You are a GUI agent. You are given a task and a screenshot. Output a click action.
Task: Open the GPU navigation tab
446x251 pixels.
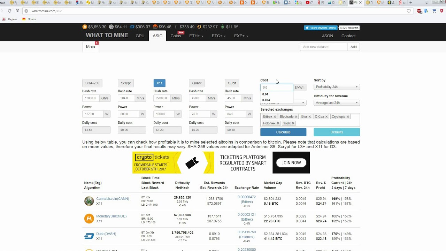[x=140, y=36]
